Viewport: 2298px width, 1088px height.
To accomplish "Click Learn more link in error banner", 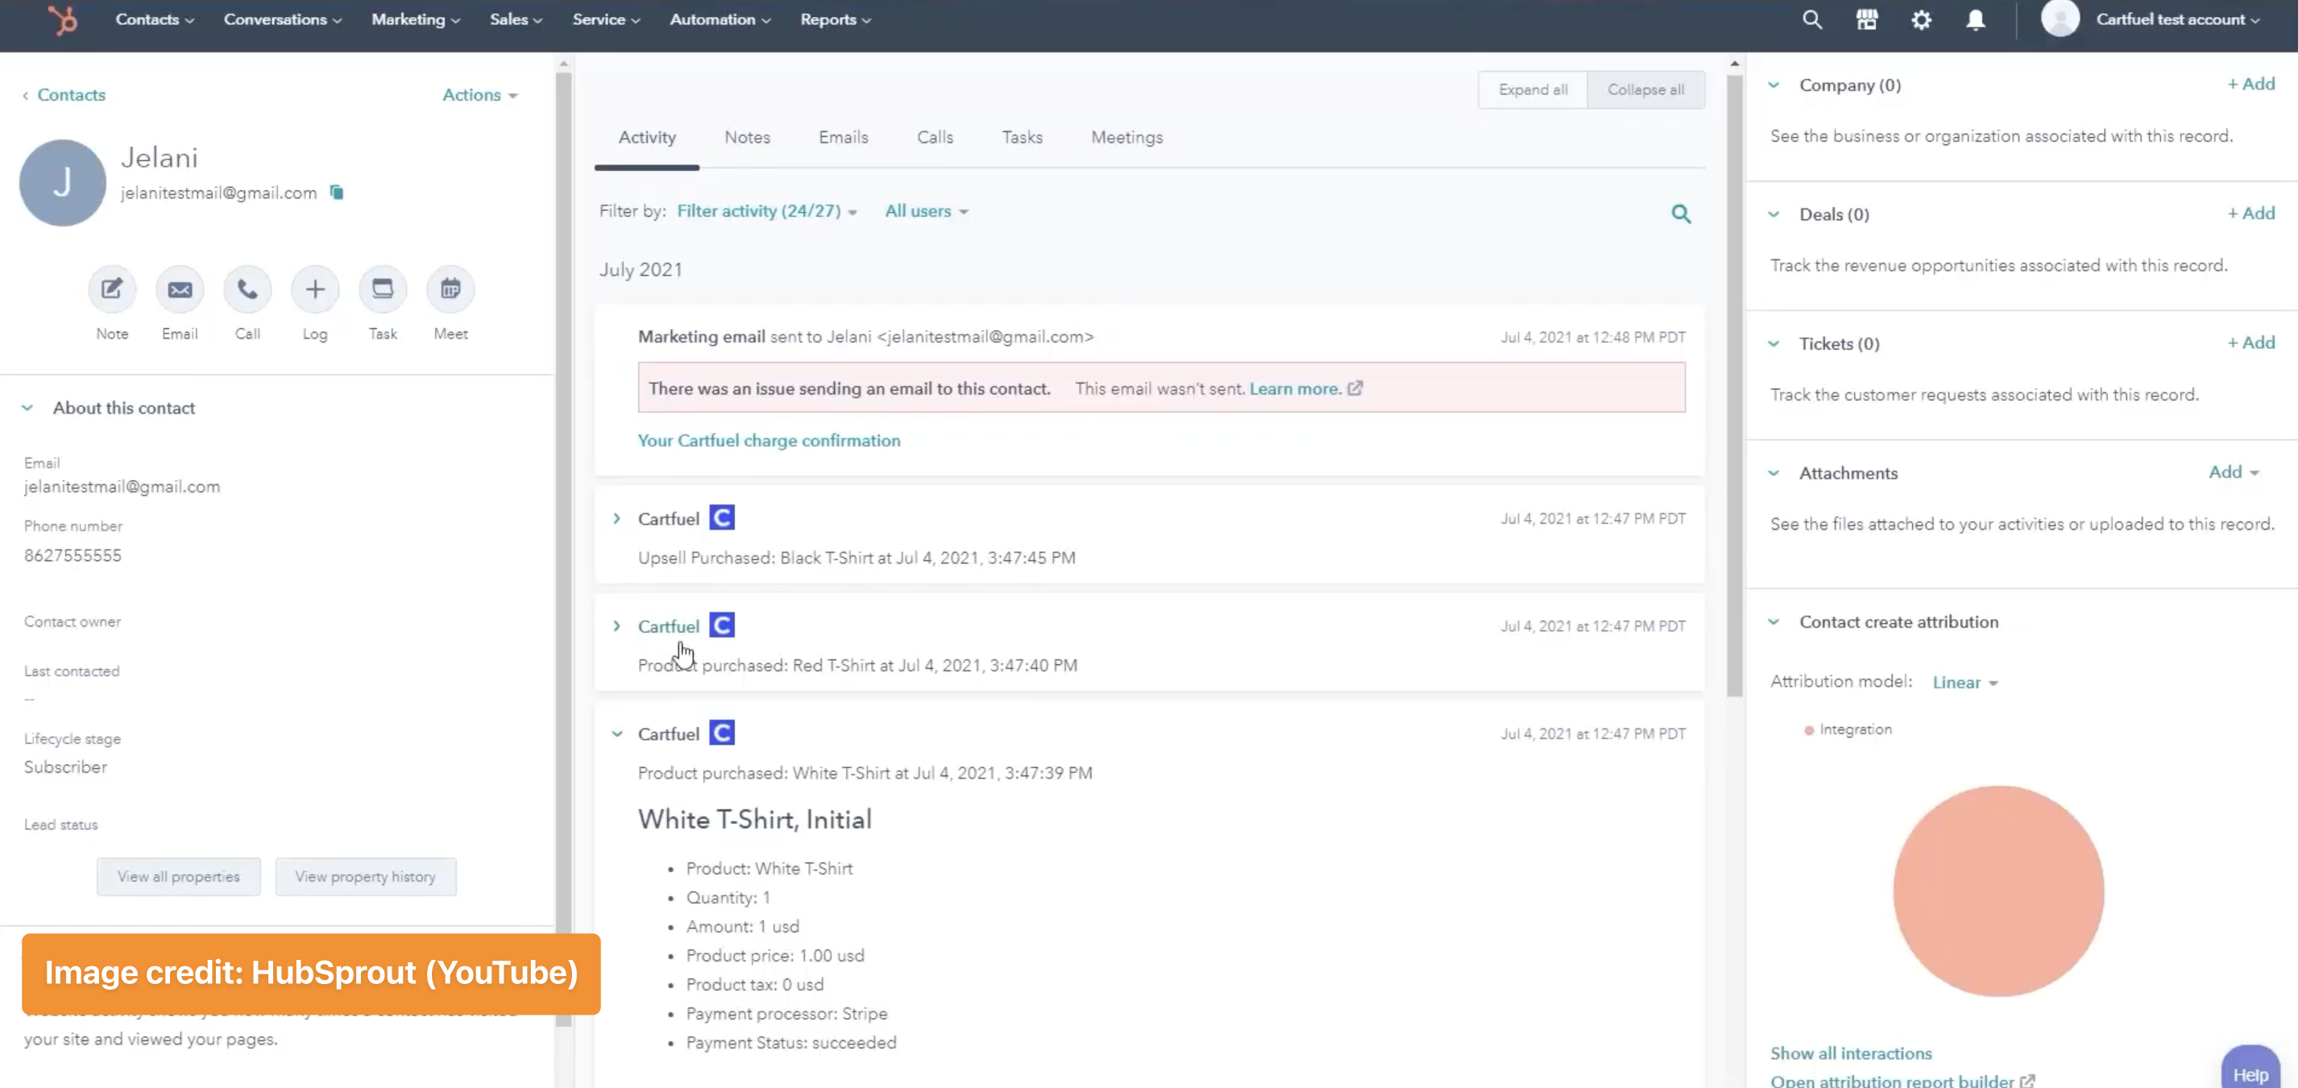I will [1296, 388].
